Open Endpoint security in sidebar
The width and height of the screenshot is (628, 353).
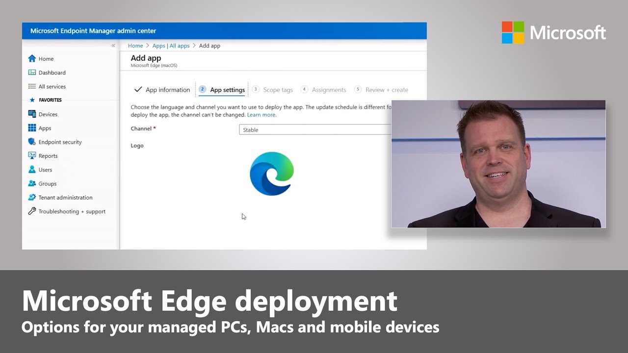click(60, 142)
